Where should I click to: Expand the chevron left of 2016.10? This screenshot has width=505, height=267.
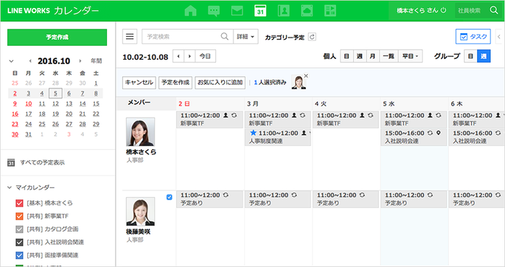tap(11, 61)
